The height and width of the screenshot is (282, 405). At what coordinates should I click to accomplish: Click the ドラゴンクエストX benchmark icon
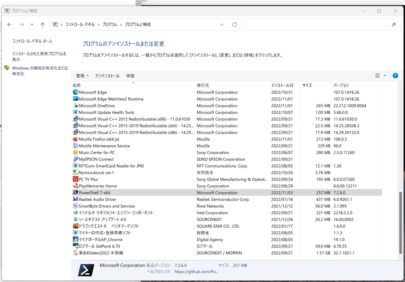76,226
